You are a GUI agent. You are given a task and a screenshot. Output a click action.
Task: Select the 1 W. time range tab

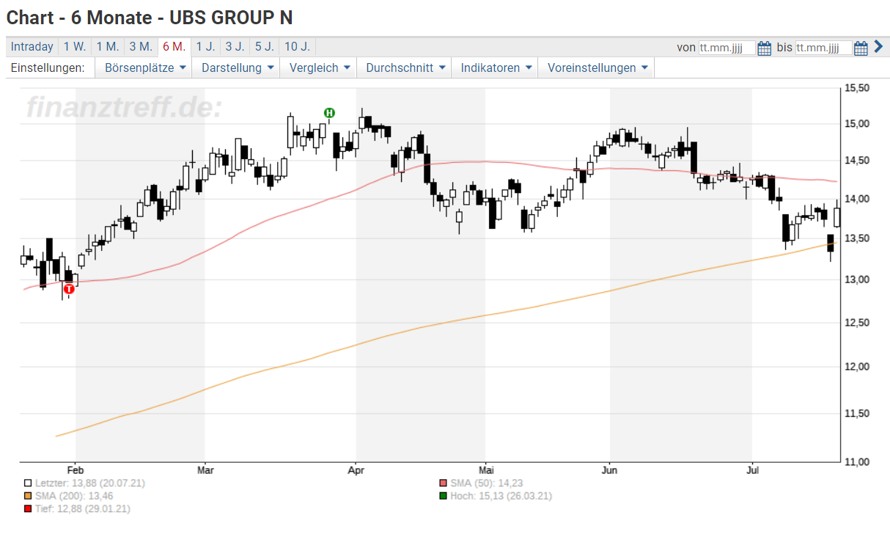point(75,47)
